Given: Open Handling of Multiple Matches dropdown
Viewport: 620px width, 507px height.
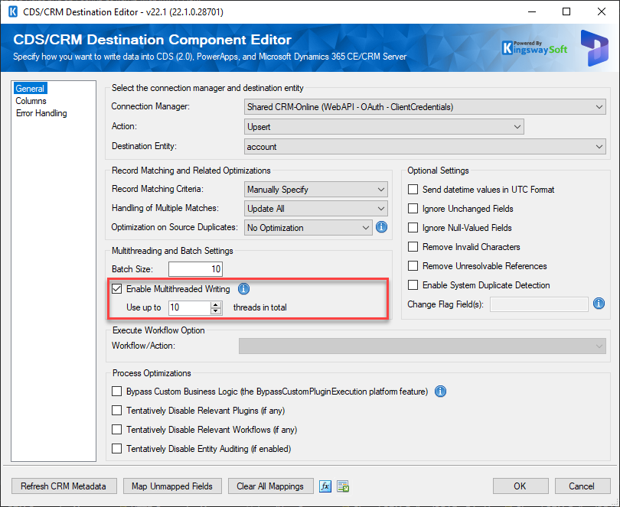Looking at the screenshot, I should click(315, 208).
